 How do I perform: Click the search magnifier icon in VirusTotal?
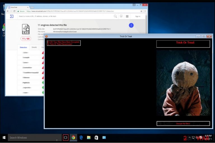(115, 16)
